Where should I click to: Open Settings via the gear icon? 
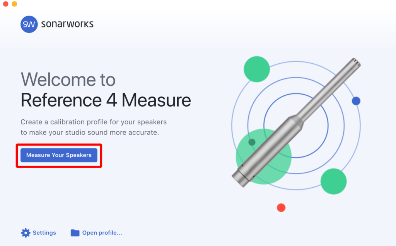tap(26, 233)
